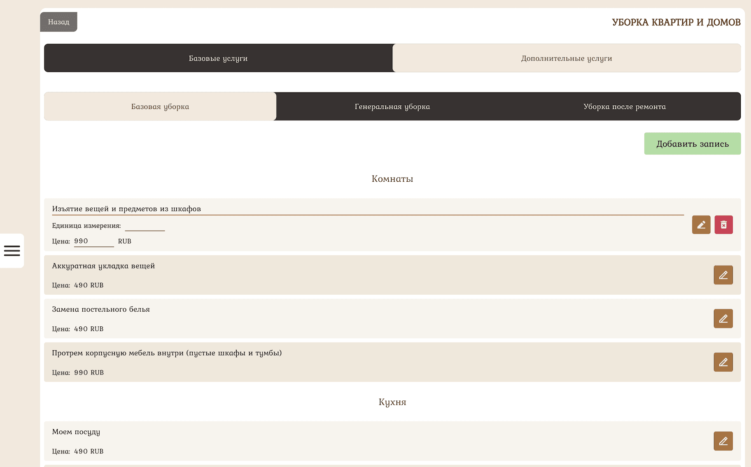Go back with the Назад button

[x=58, y=22]
